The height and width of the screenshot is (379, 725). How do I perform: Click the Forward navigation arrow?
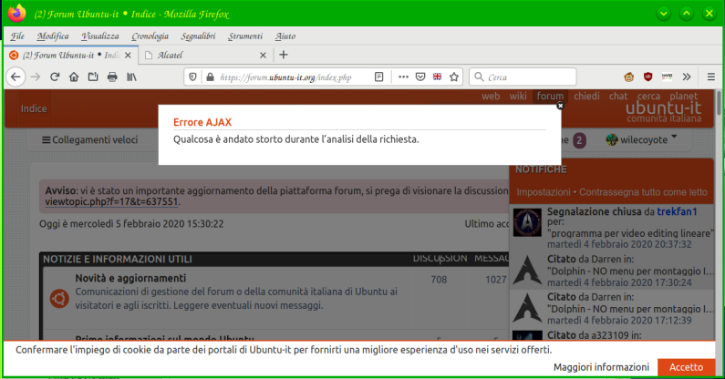pos(36,77)
